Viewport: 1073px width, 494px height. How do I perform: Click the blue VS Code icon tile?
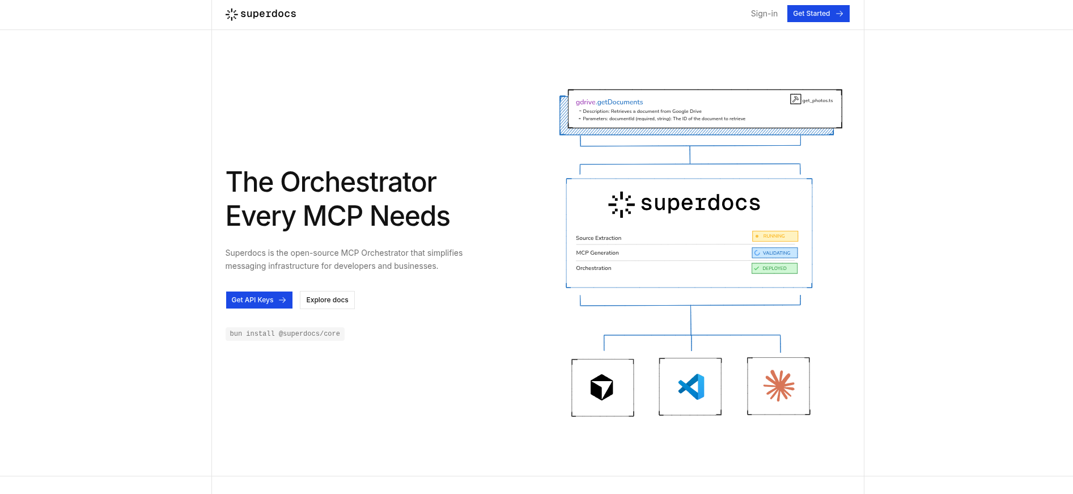coord(690,387)
